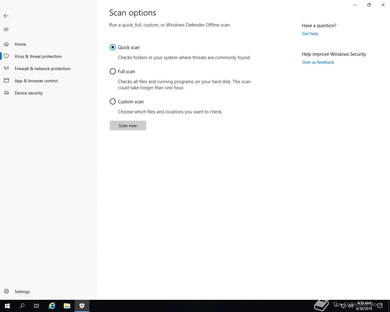Open File Explorer from taskbar

point(67,306)
